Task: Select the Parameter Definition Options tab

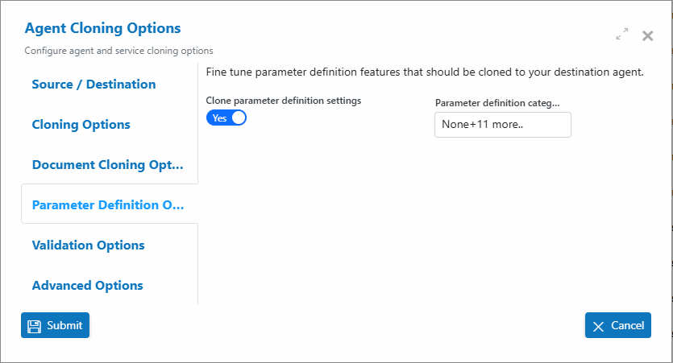Action: pyautogui.click(x=110, y=204)
